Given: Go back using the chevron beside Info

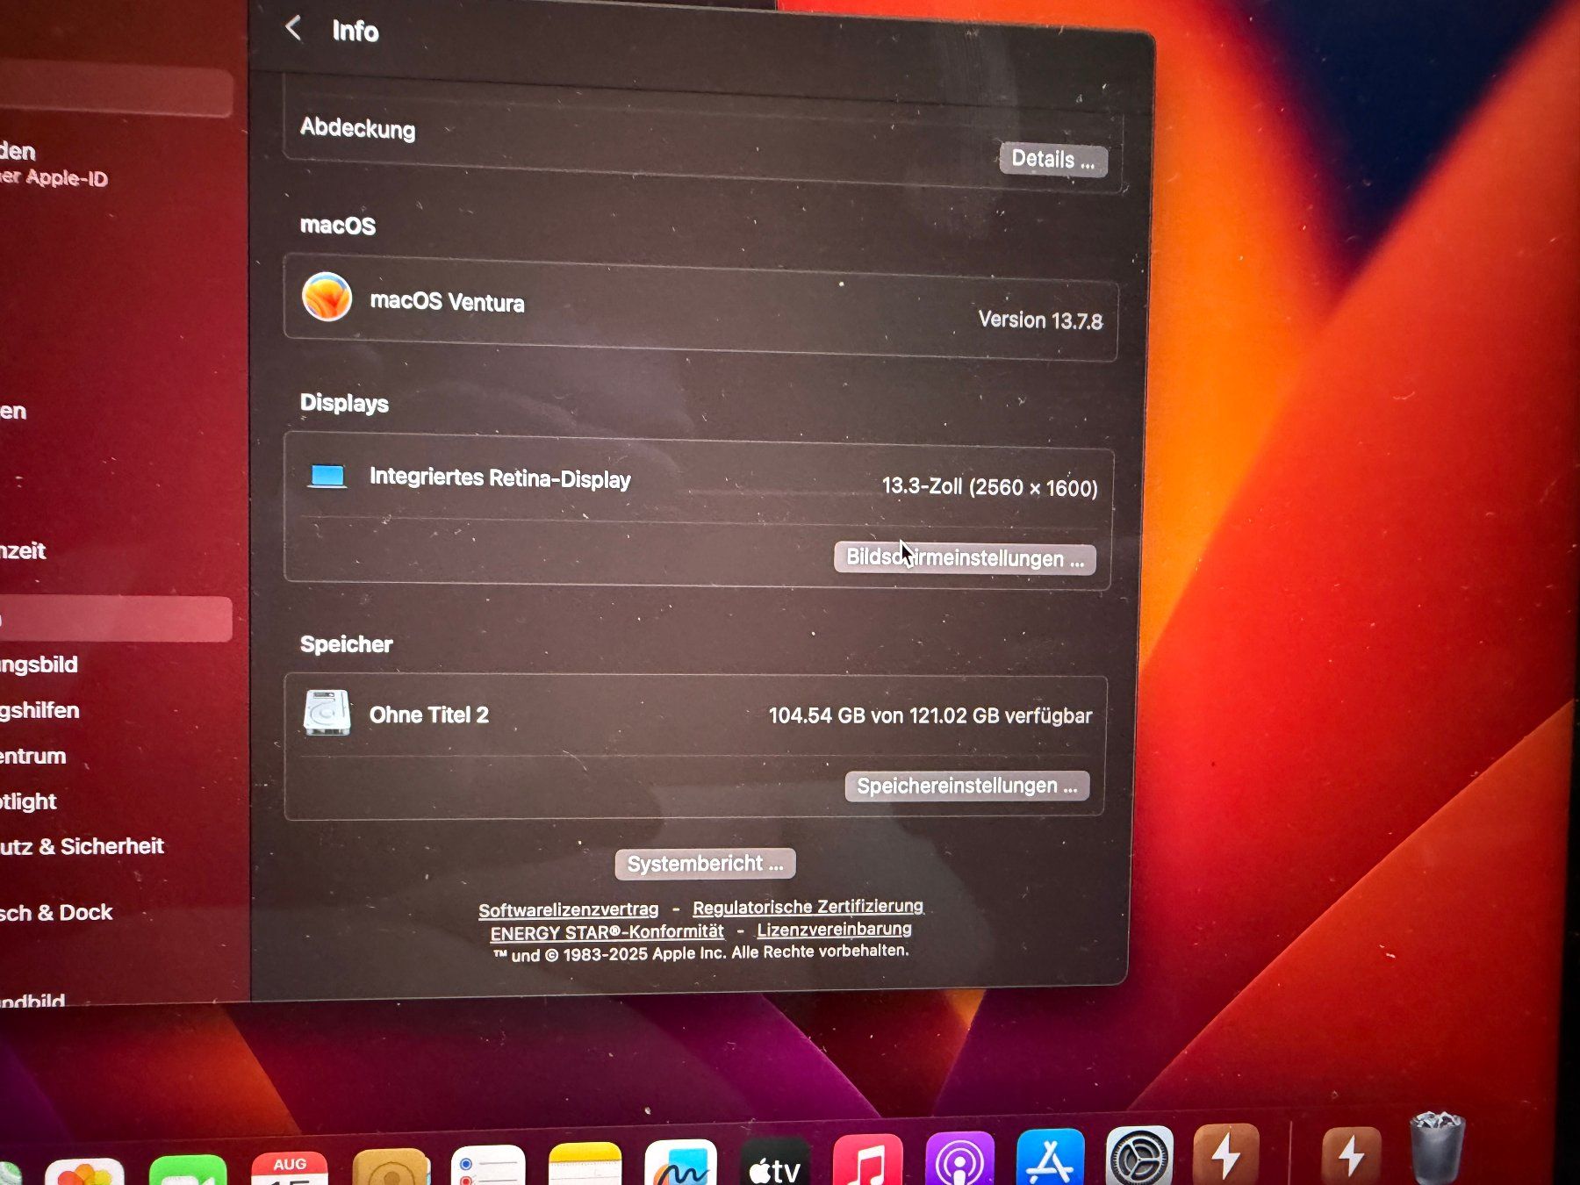Looking at the screenshot, I should point(294,28).
